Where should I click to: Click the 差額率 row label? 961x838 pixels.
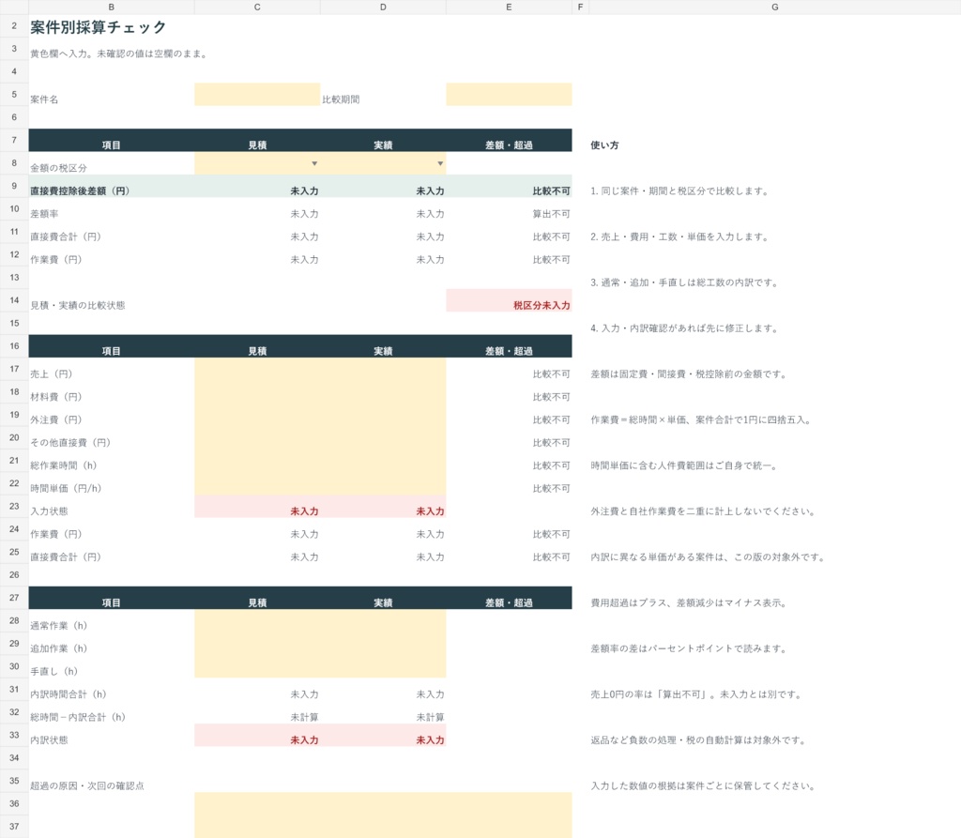tap(44, 214)
